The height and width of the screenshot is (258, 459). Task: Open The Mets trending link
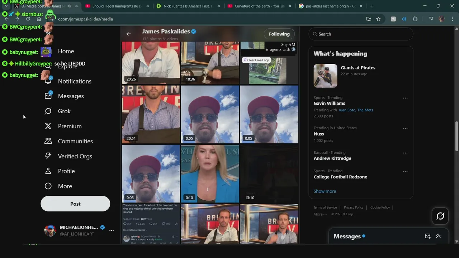(x=365, y=110)
